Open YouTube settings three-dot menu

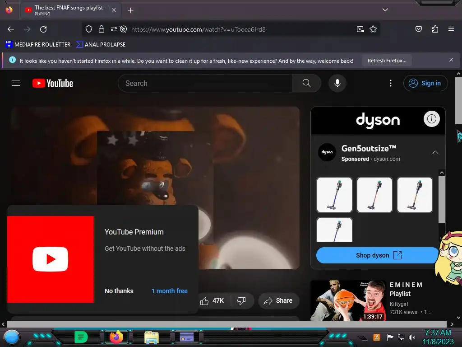(391, 83)
